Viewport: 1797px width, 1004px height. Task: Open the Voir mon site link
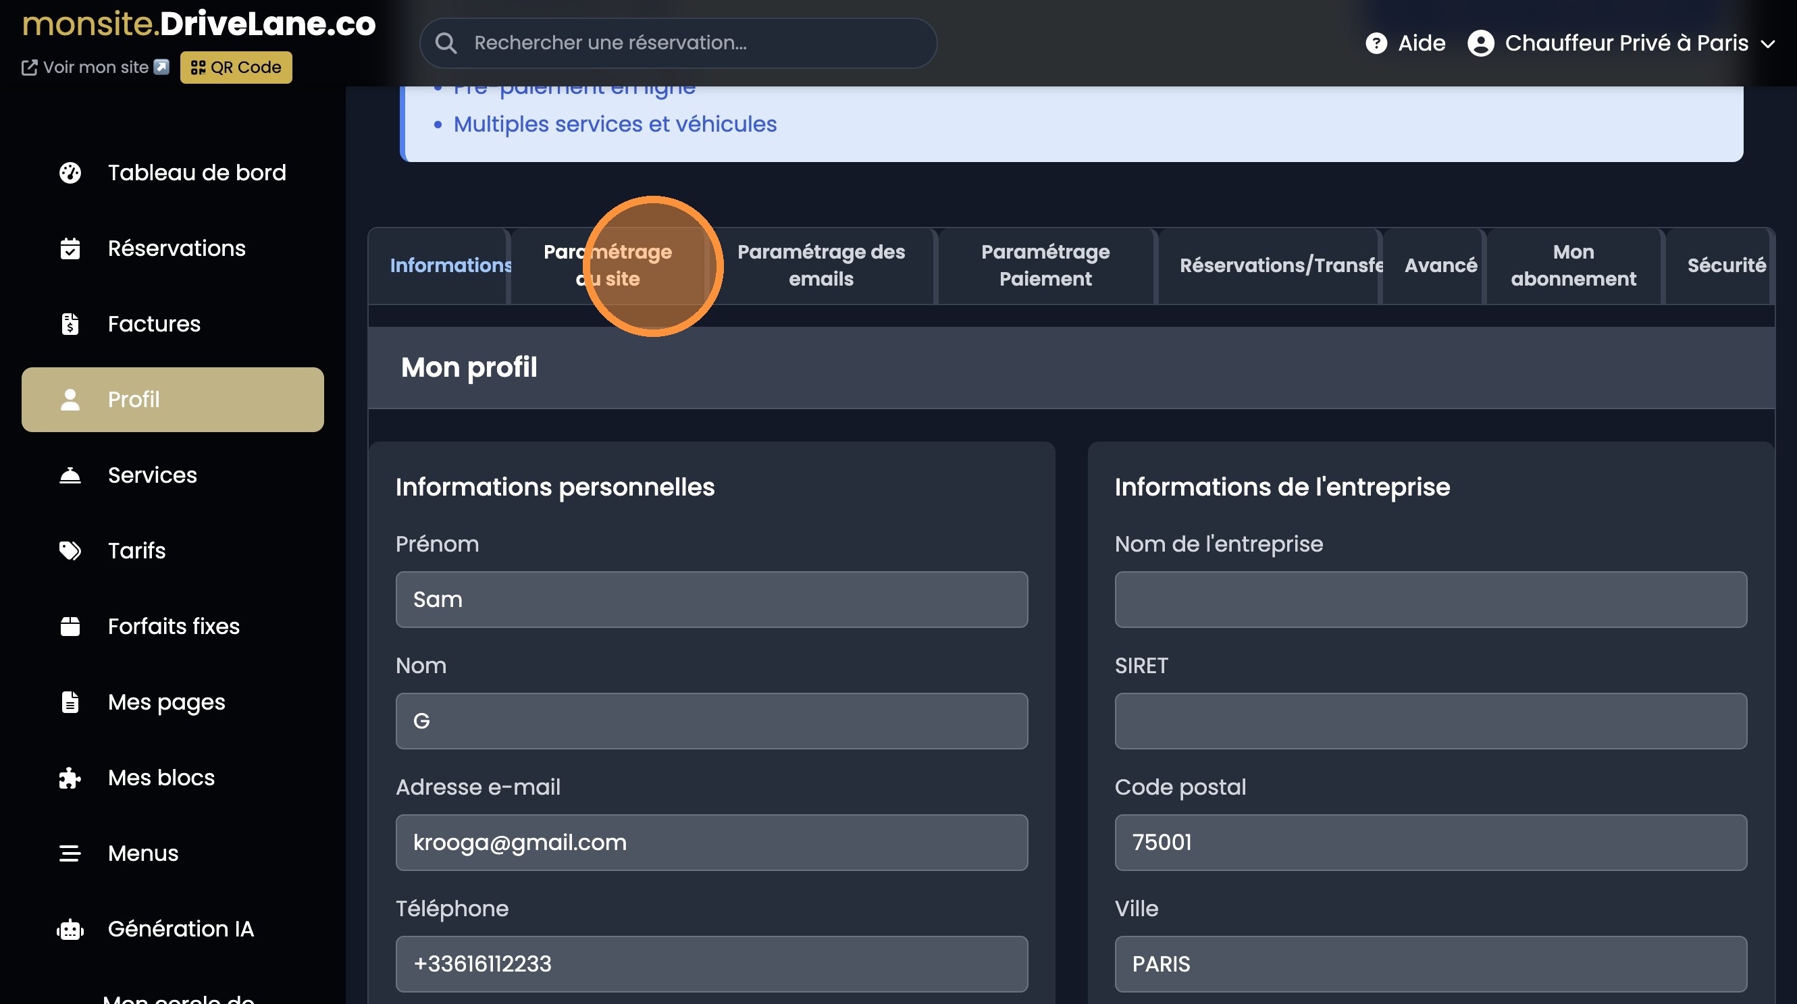(95, 67)
